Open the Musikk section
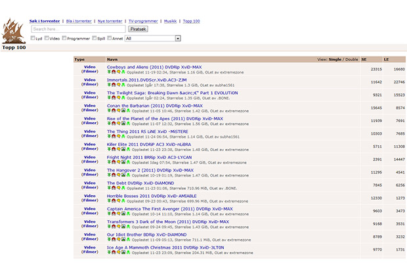This screenshot has height=276, width=407. (x=170, y=21)
